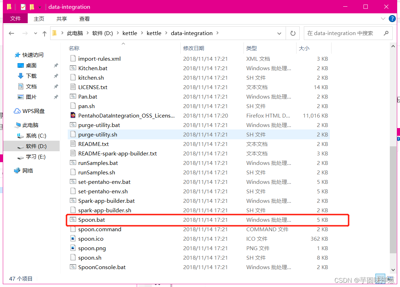
Task: Sort files by 大小 column header
Action: tap(304, 48)
